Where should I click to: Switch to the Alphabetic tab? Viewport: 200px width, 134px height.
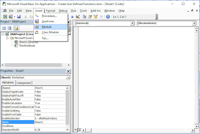pyautogui.click(x=8, y=83)
